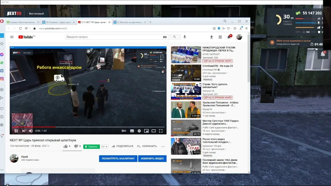331x186 pixels.
Task: Click the YouTube search magnifier button
Action: coord(175,37)
